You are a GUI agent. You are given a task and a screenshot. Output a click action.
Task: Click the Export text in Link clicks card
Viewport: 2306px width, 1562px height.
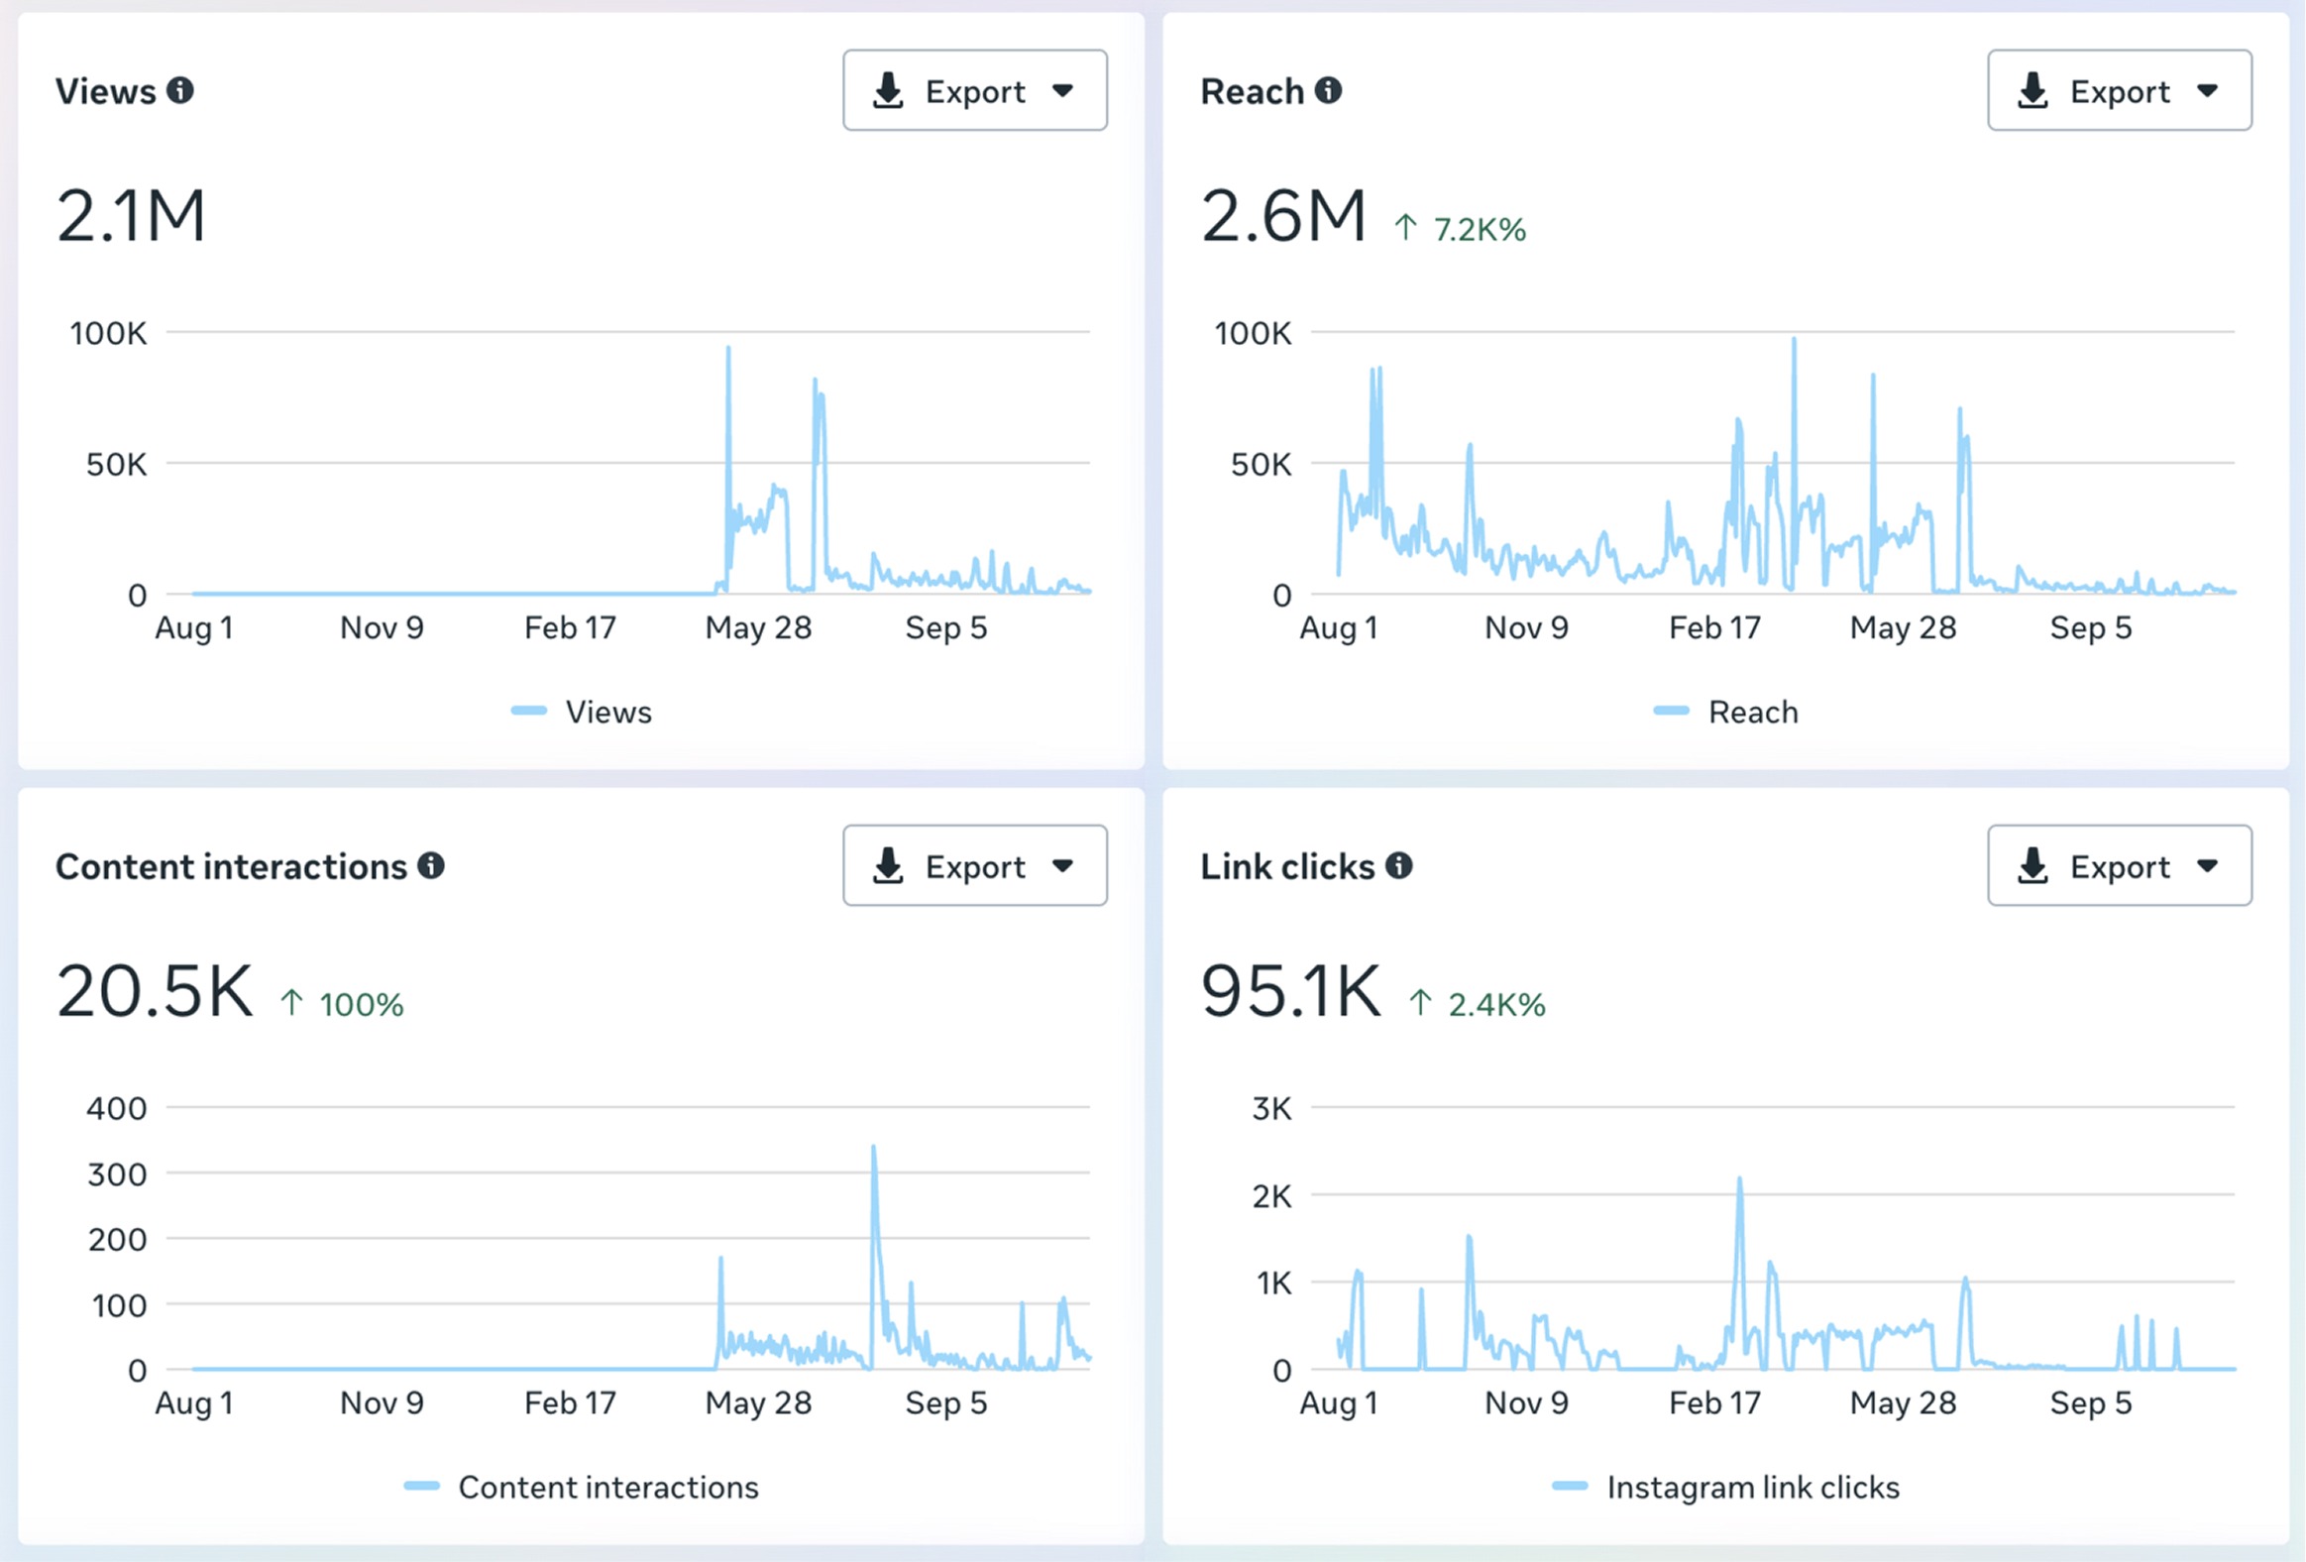point(2121,866)
